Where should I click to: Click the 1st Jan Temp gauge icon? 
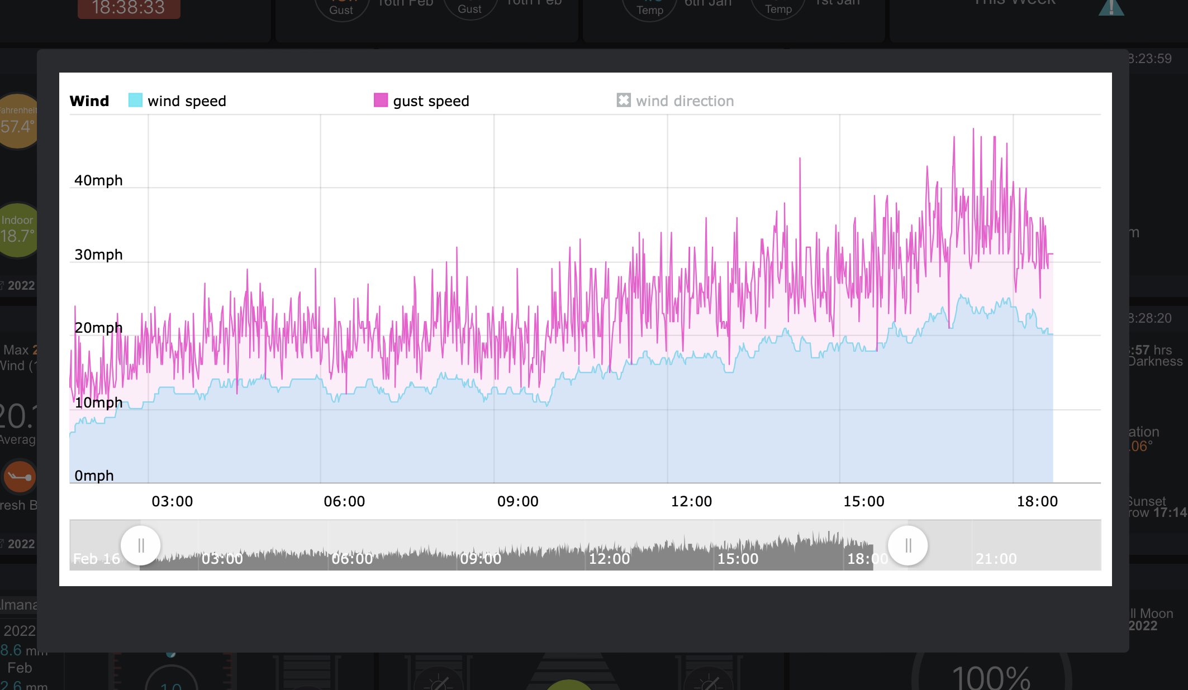point(778,8)
